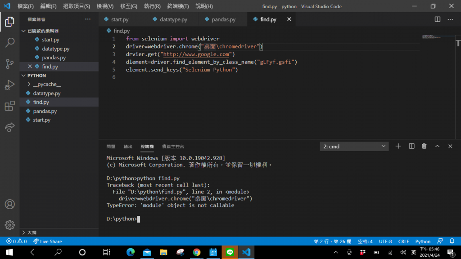
Task: Open the Extensions view
Action: pyautogui.click(x=10, y=106)
